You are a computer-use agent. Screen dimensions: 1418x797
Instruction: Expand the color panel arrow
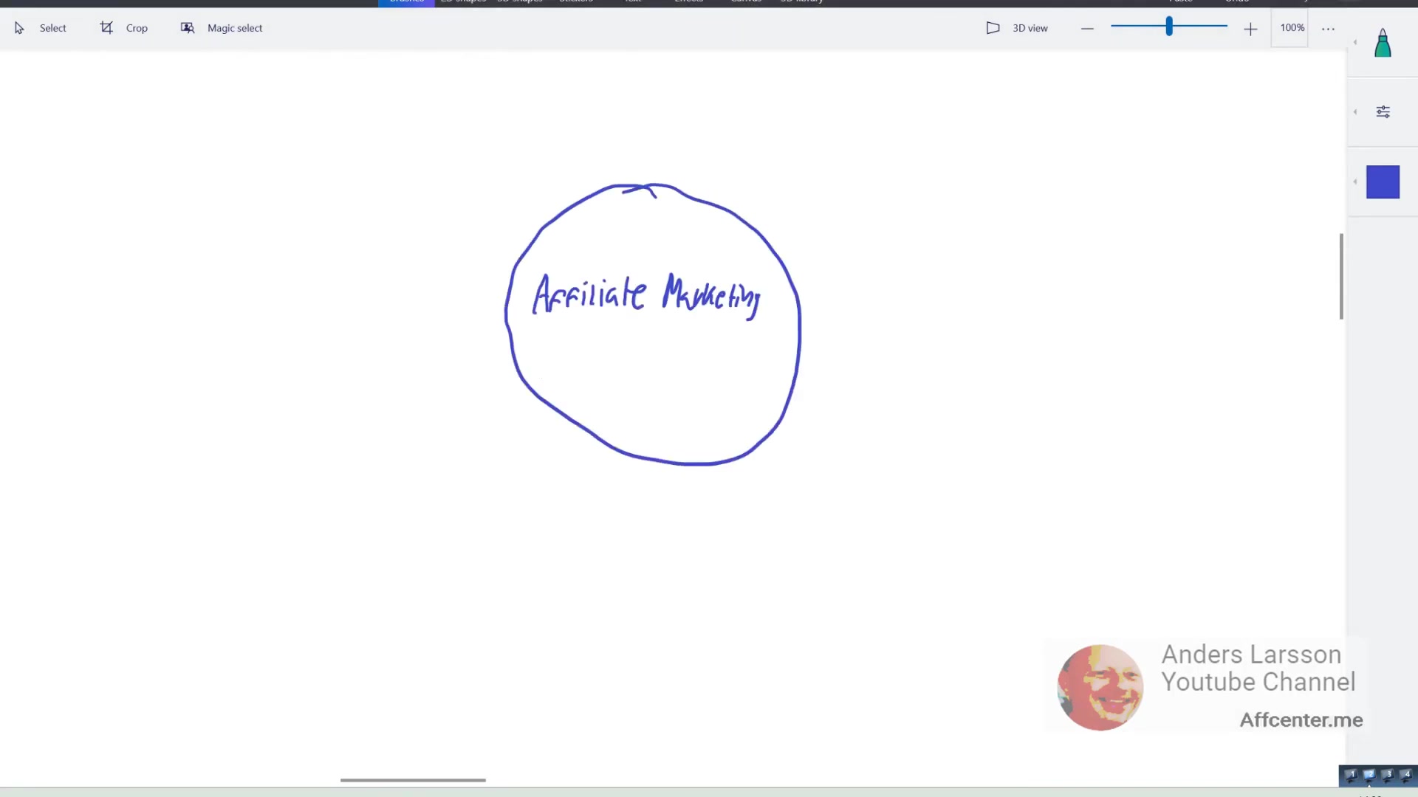[x=1355, y=182]
